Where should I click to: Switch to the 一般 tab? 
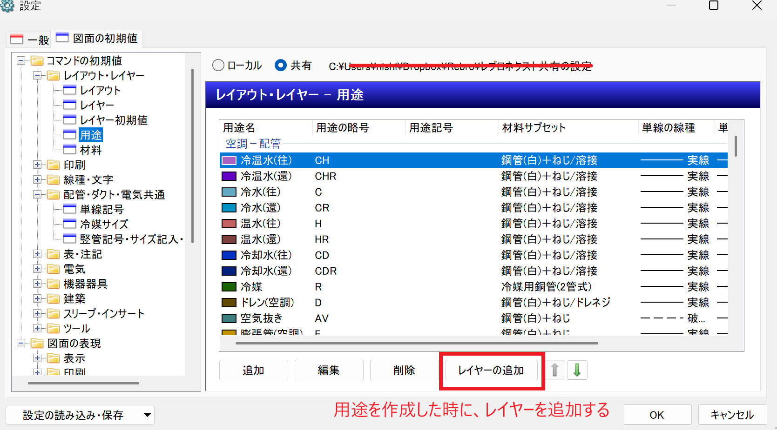point(30,40)
